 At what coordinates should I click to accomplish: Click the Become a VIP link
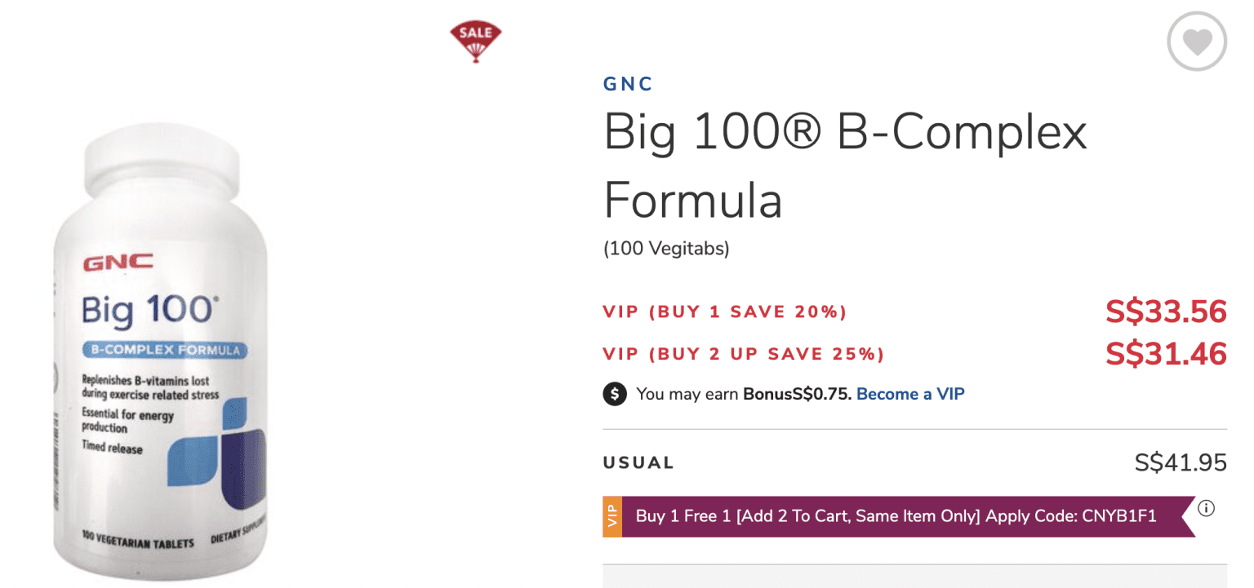(x=909, y=394)
